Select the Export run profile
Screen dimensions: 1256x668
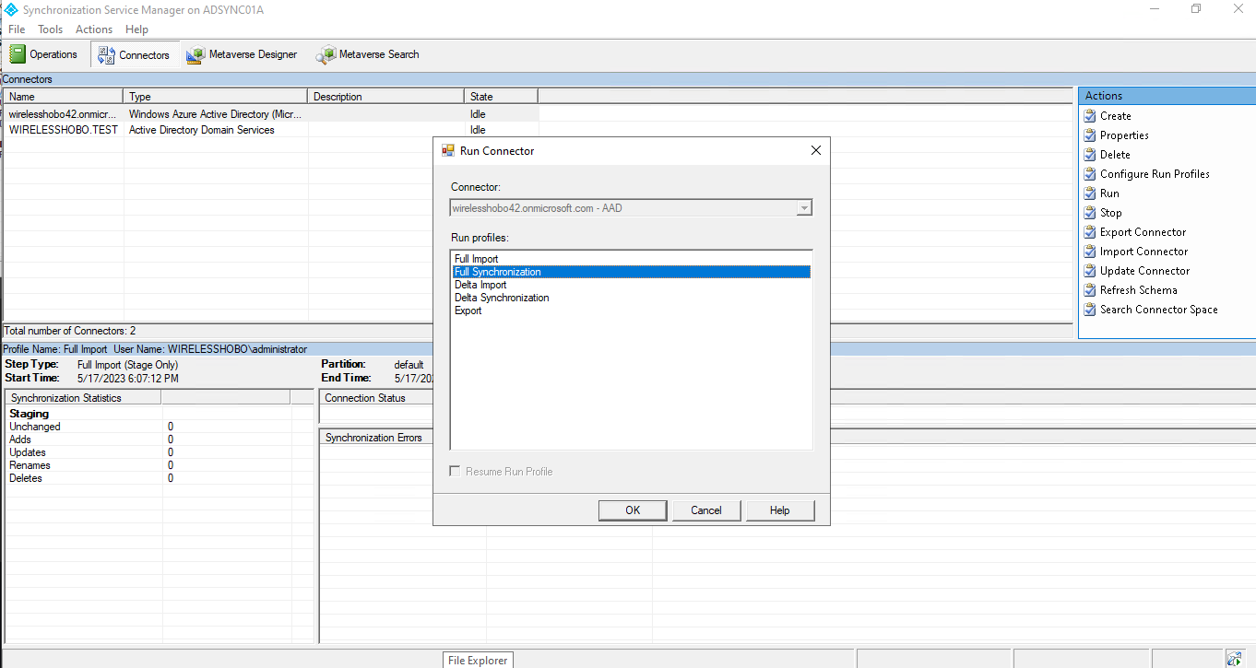pyautogui.click(x=468, y=311)
